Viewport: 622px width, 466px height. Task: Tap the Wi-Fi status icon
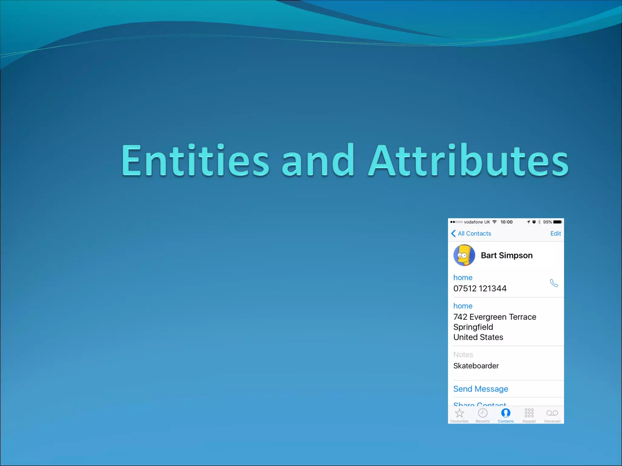point(494,222)
